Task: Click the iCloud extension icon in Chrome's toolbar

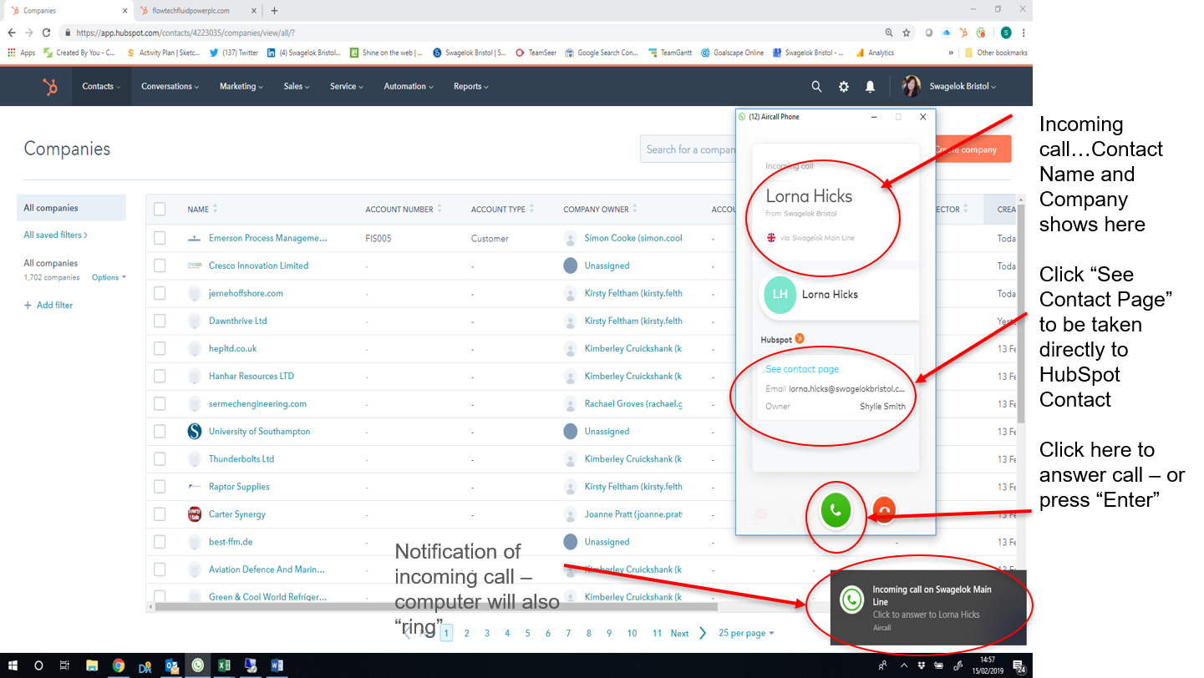Action: [947, 33]
